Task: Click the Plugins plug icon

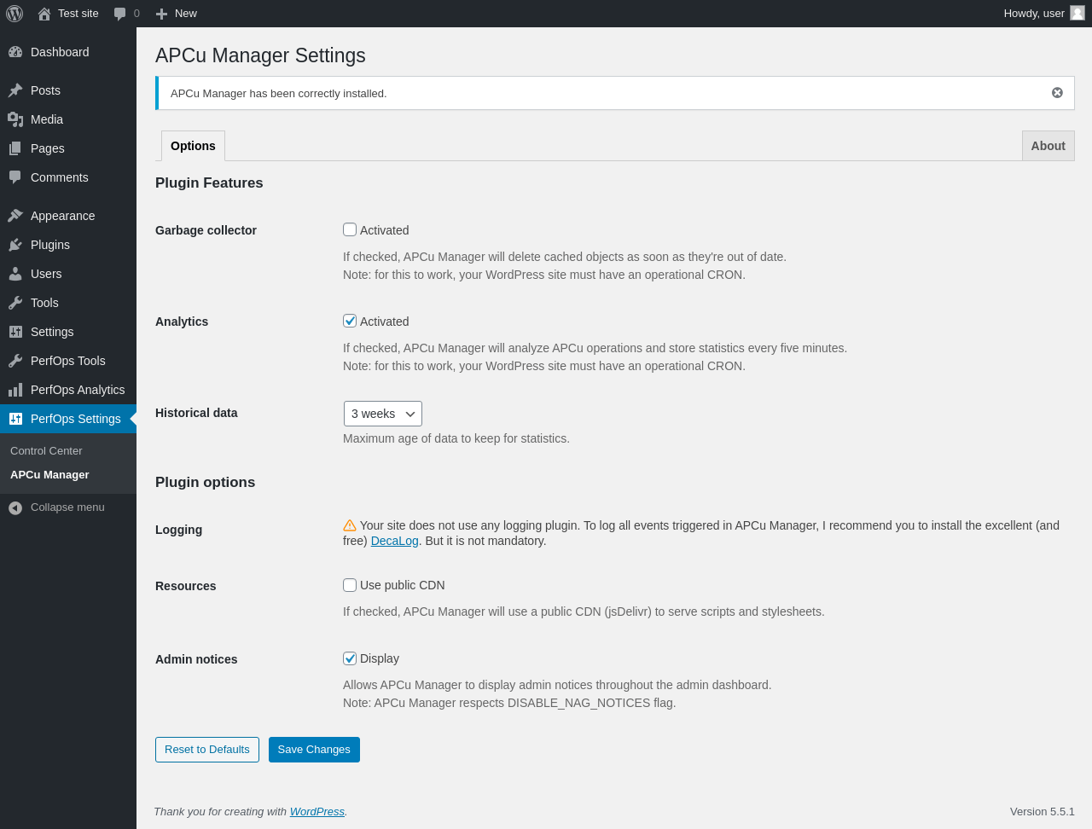Action: [x=15, y=245]
